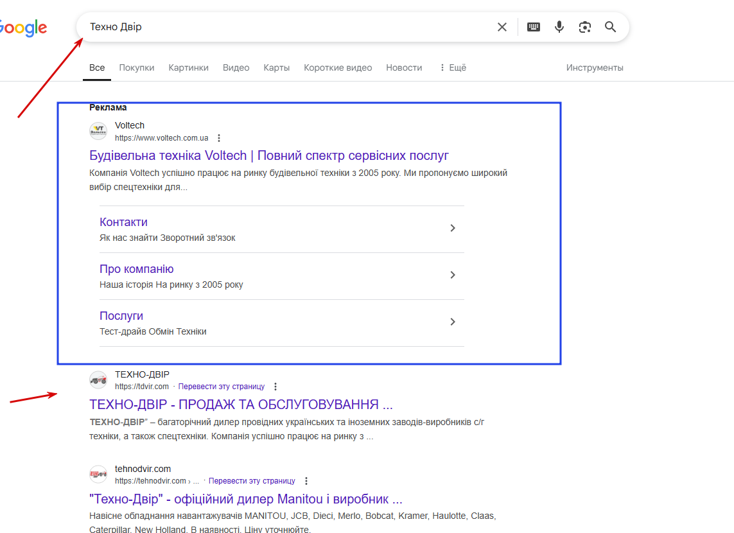Open three-dot menu next to voltech.com.ua
Image resolution: width=734 pixels, height=533 pixels.
218,138
